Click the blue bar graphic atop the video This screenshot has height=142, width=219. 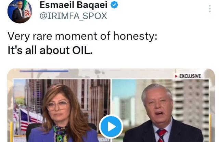[x=44, y=71]
